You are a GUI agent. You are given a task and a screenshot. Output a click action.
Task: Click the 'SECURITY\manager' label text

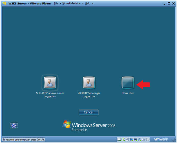(89, 93)
